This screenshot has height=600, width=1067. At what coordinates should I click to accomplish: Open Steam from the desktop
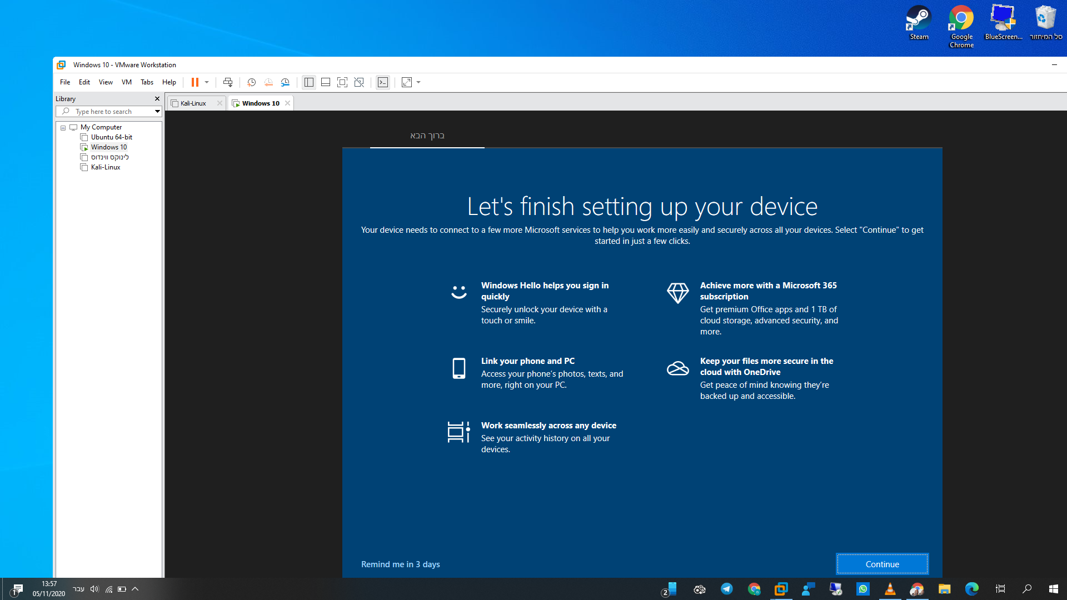pos(919,23)
